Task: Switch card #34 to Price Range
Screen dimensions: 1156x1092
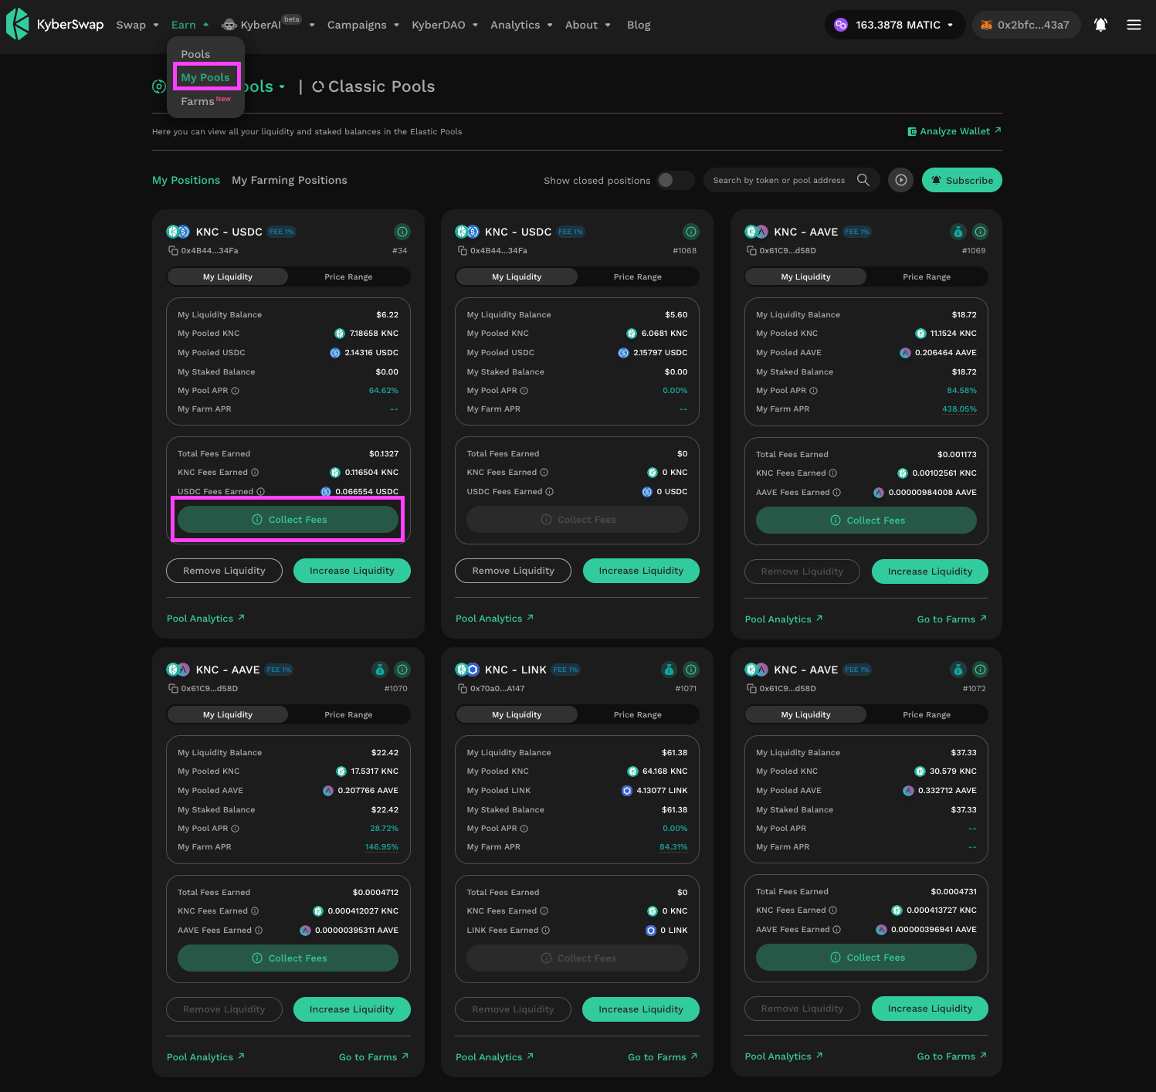Action: coord(348,276)
